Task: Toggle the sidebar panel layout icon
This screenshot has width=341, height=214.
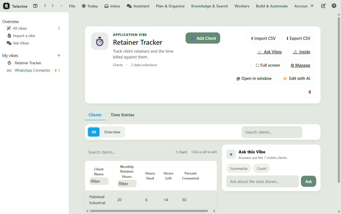Action: click(35, 6)
